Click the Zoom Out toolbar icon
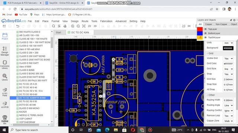The height and width of the screenshot is (133, 238). (78, 26)
